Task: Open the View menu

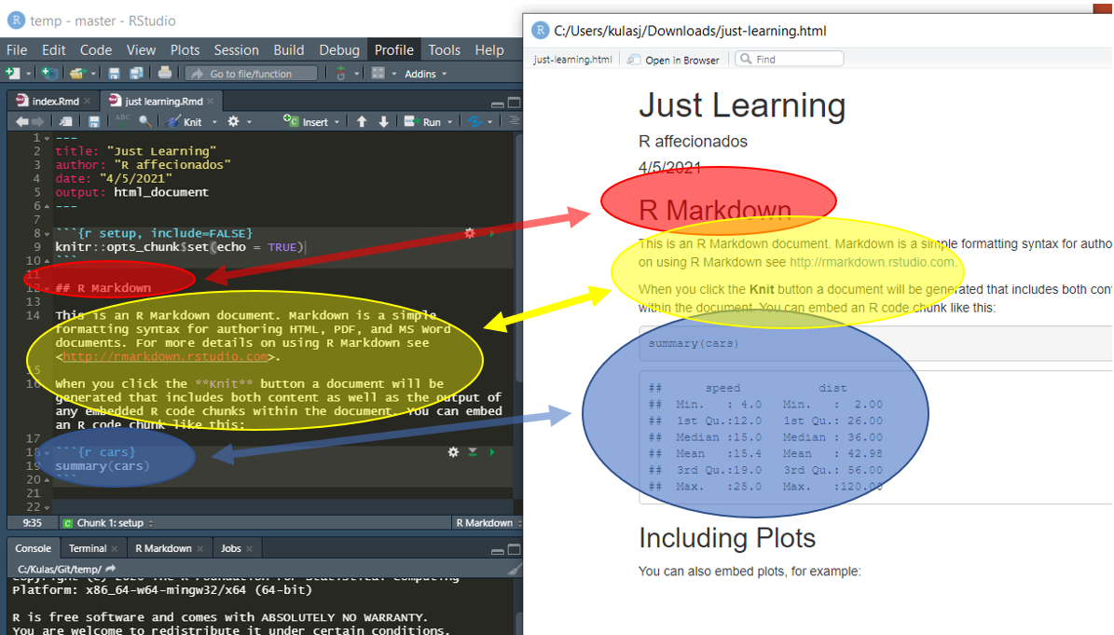Action: coord(141,49)
